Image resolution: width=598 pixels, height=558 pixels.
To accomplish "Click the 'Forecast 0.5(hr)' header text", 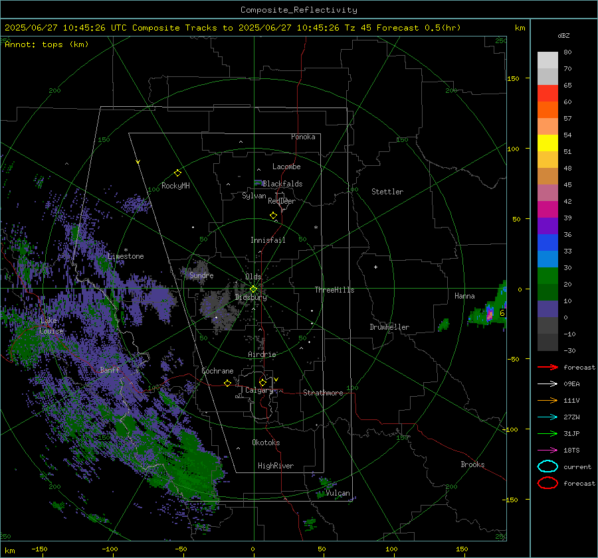I will [x=419, y=28].
